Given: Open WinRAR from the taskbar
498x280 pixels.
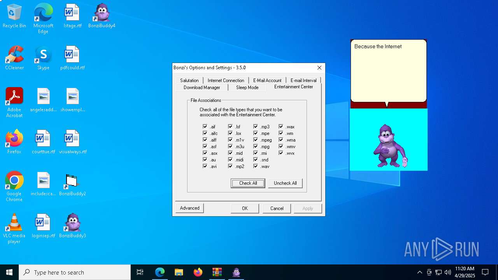Looking at the screenshot, I should coord(217,272).
